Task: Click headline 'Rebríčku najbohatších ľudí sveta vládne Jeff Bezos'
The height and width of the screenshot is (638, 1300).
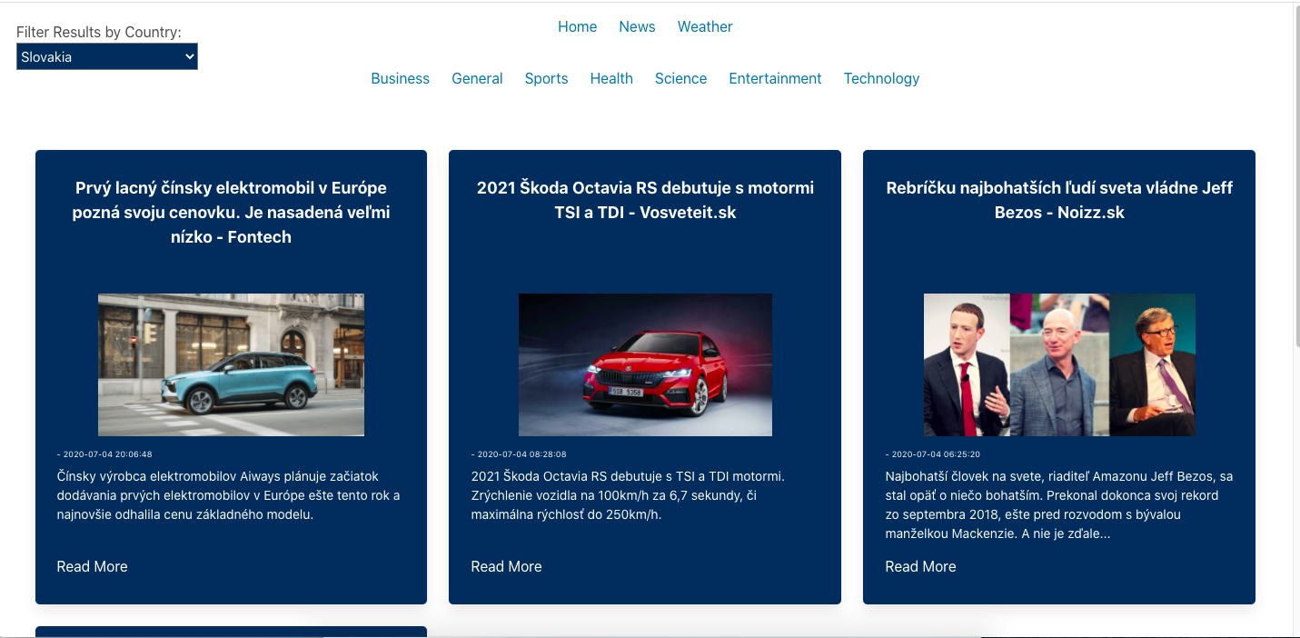Action: tap(1059, 200)
